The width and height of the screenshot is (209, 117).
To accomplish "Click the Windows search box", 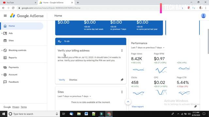I will pos(34,114).
